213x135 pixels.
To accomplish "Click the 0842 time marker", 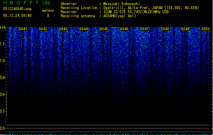I will click(43, 29).
